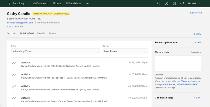Open the On 1 Job tab
Viewport: 210px width, 107px height.
11,33
